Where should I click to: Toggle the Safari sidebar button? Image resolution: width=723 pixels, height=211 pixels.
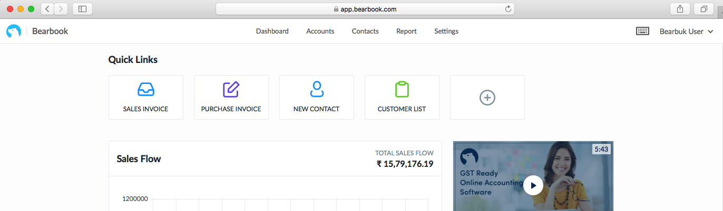click(x=82, y=9)
